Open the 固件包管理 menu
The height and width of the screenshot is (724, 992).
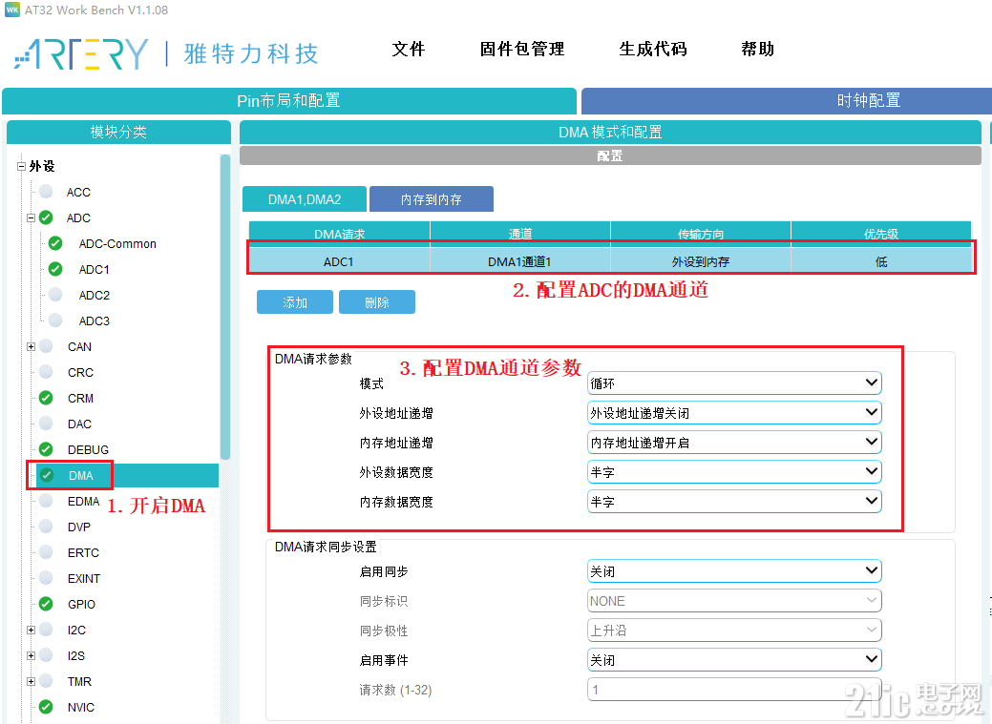[x=522, y=50]
